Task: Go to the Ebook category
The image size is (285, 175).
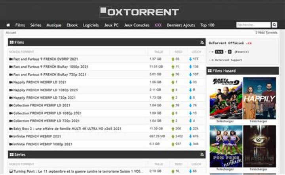Action: pos(72,25)
